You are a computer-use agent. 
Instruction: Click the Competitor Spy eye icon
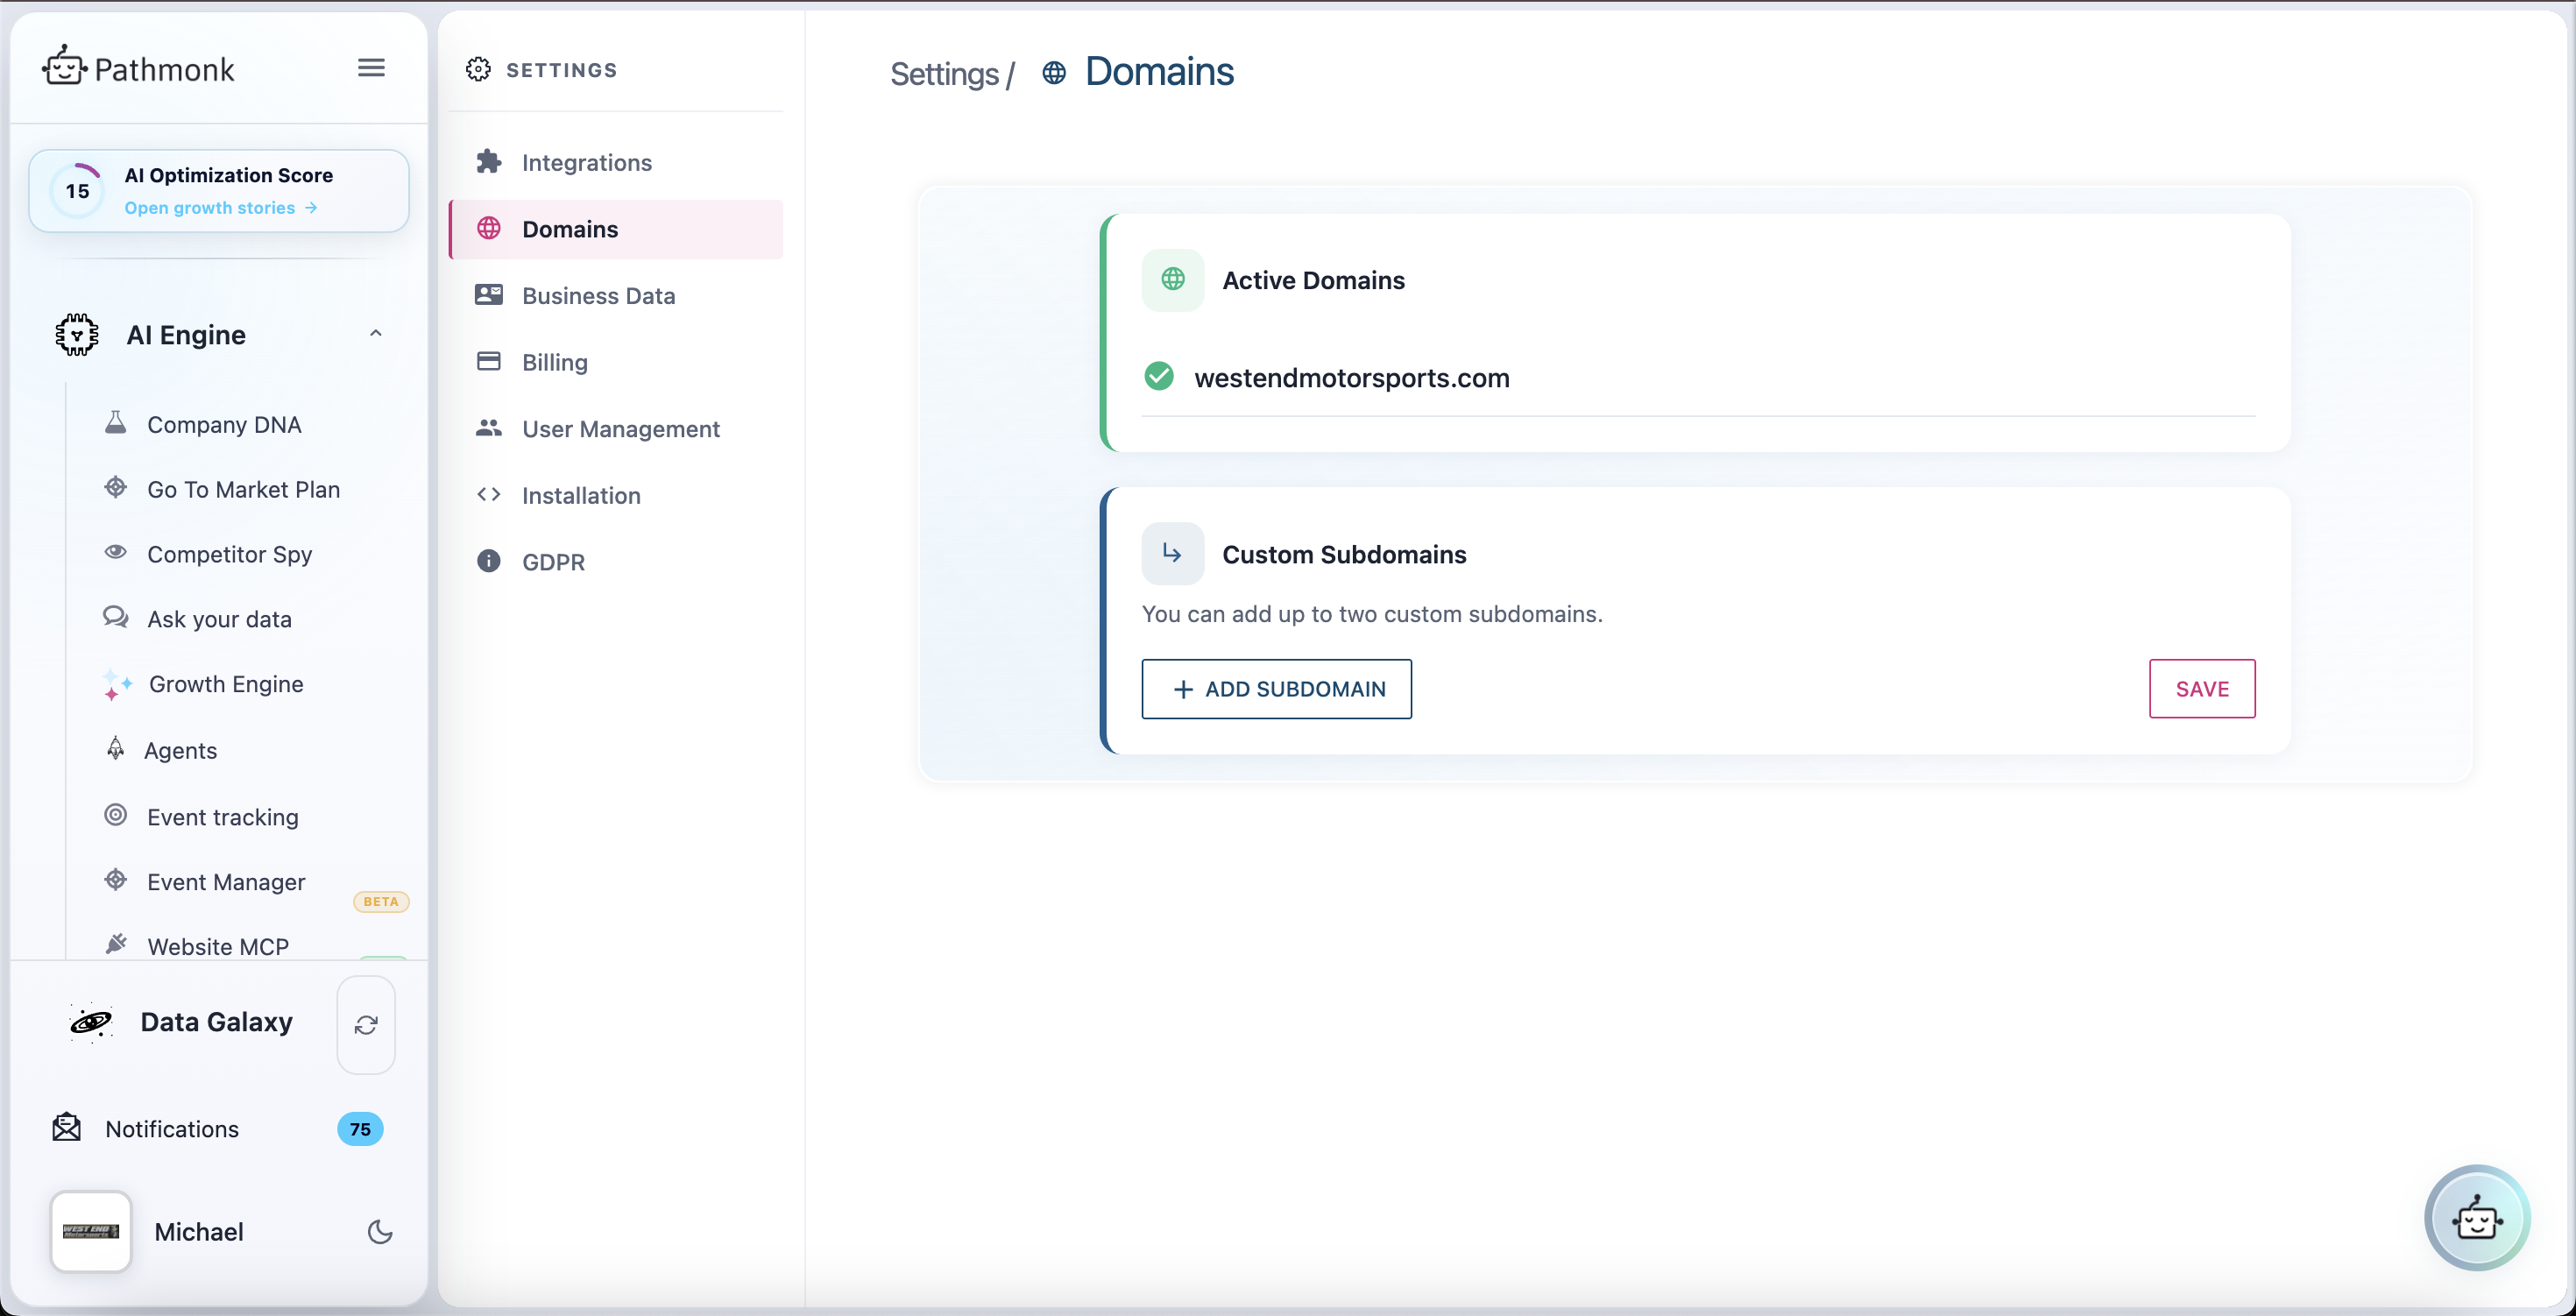pyautogui.click(x=116, y=552)
